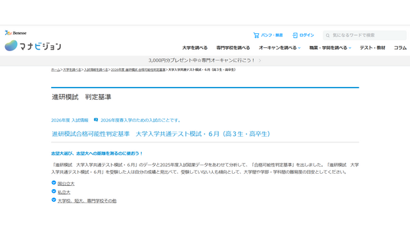Click the login door icon

(295, 35)
